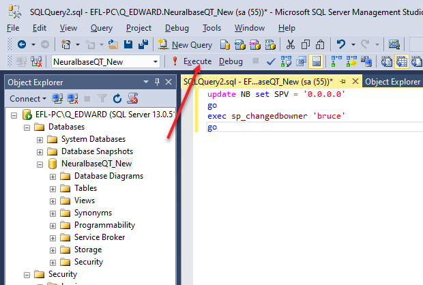Pin the SQLQuery2.sql tab
This screenshot has height=285, width=423.
pyautogui.click(x=343, y=81)
